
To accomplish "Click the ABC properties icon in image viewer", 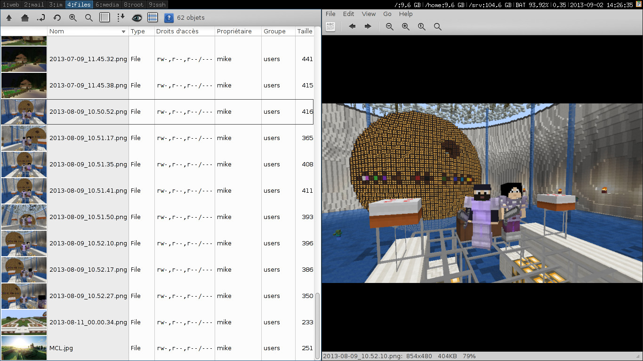I will coord(330,27).
